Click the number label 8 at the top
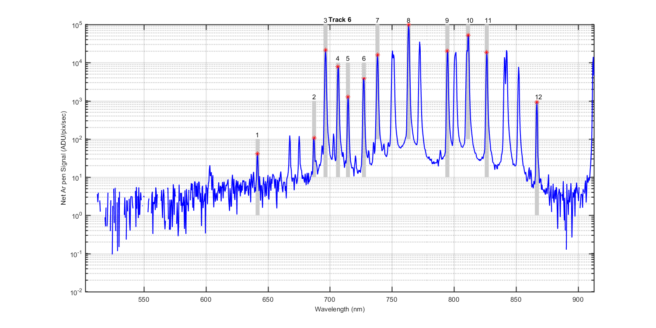This screenshot has width=656, height=328. point(408,21)
